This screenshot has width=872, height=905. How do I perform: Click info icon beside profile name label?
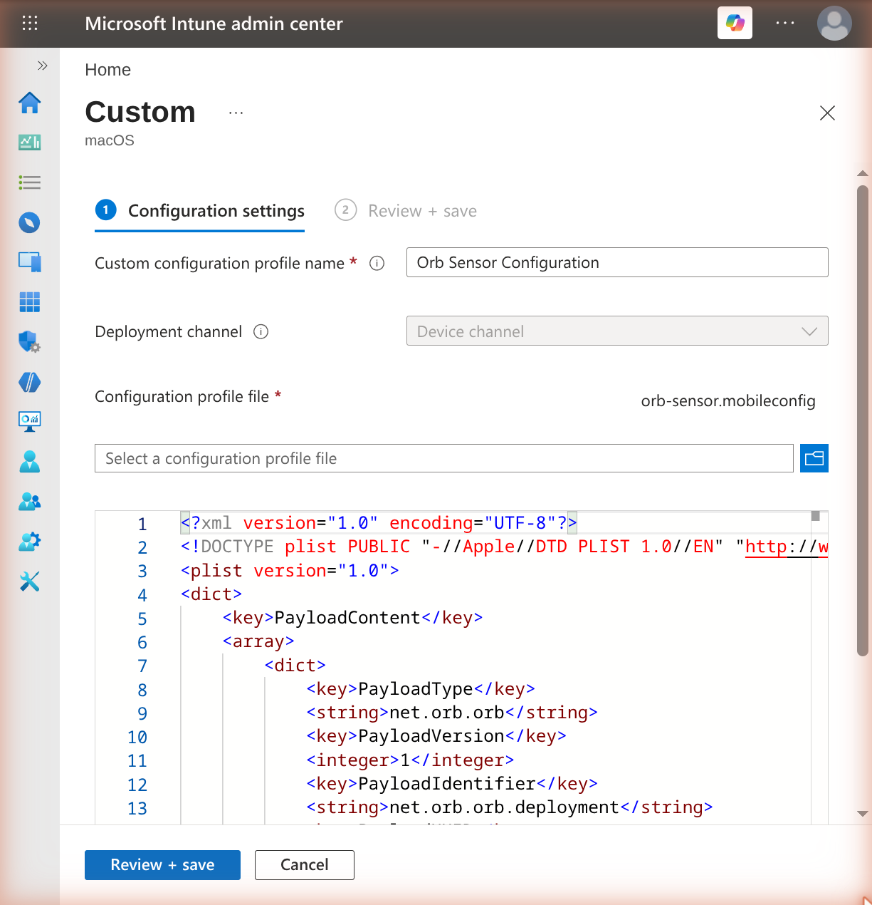377,264
